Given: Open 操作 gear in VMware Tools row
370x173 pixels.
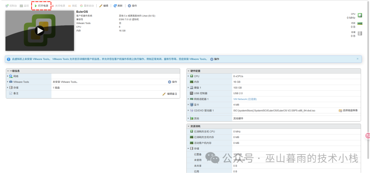Looking at the screenshot, I should pos(172,82).
